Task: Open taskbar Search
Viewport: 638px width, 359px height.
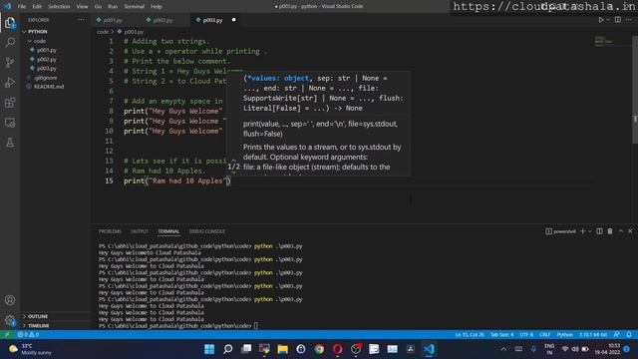Action: click(x=228, y=349)
